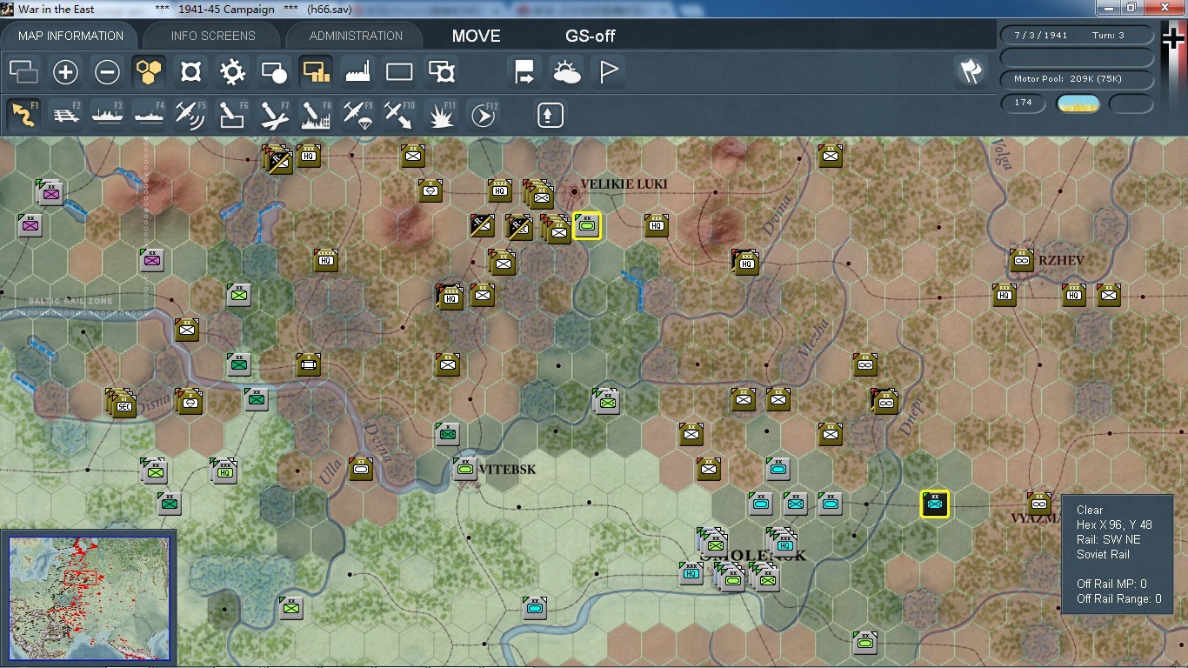Click the crossed flags end turn icon
This screenshot has height=668, width=1188.
pos(971,72)
